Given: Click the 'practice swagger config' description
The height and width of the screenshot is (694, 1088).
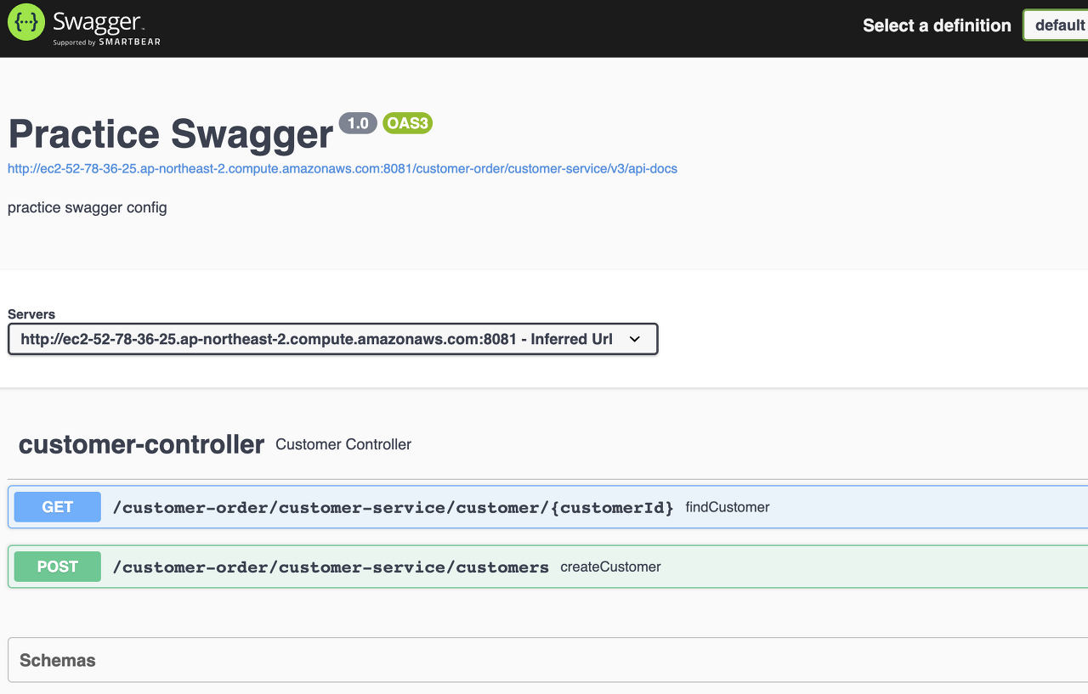Looking at the screenshot, I should [88, 207].
